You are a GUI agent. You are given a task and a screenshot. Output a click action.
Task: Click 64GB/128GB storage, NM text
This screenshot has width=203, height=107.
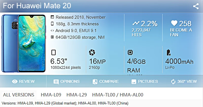(80, 37)
